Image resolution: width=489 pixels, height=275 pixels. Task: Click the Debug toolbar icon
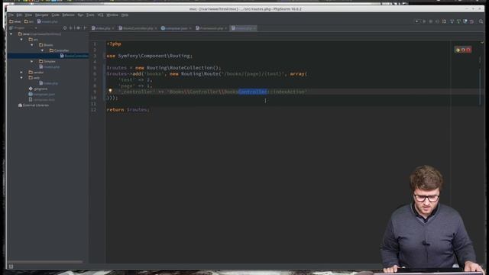[x=431, y=21]
